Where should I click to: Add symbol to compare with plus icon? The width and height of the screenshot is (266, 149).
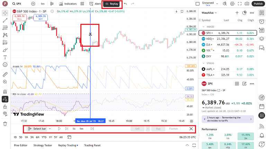click(33, 4)
